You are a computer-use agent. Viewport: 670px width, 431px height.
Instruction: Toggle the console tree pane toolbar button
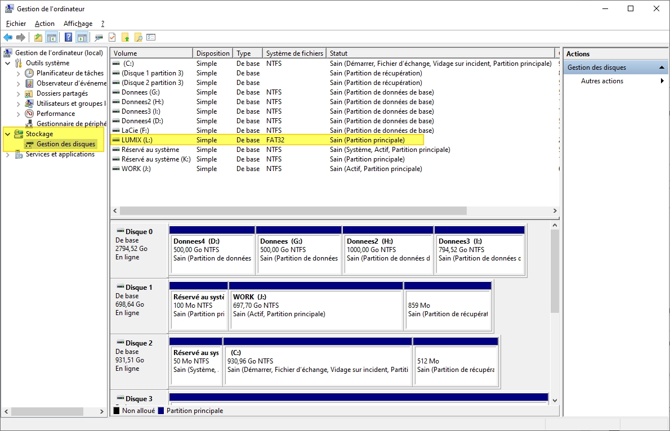(x=51, y=38)
